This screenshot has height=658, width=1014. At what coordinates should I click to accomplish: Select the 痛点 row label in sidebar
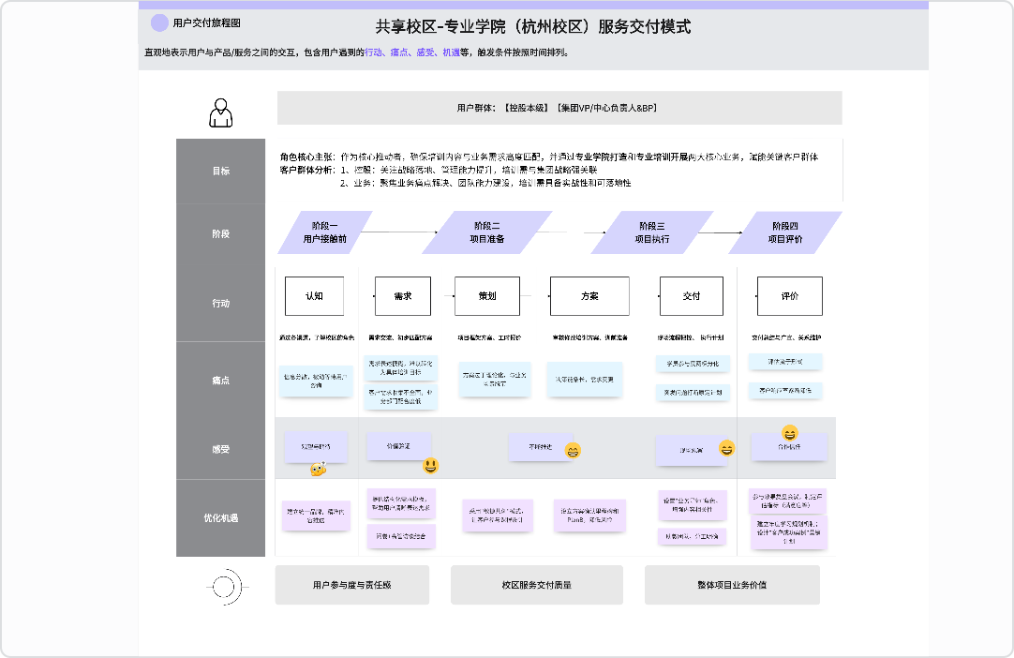(220, 380)
